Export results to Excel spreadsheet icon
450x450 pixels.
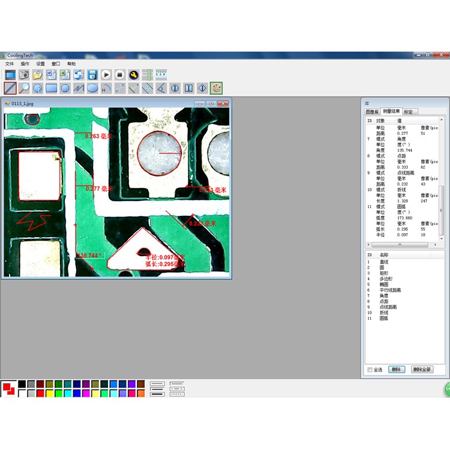pos(65,75)
